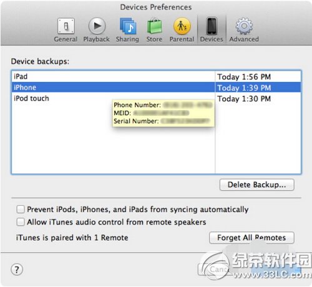This screenshot has height=287, width=312.
Task: Open the Parental controls icon
Action: click(x=182, y=26)
